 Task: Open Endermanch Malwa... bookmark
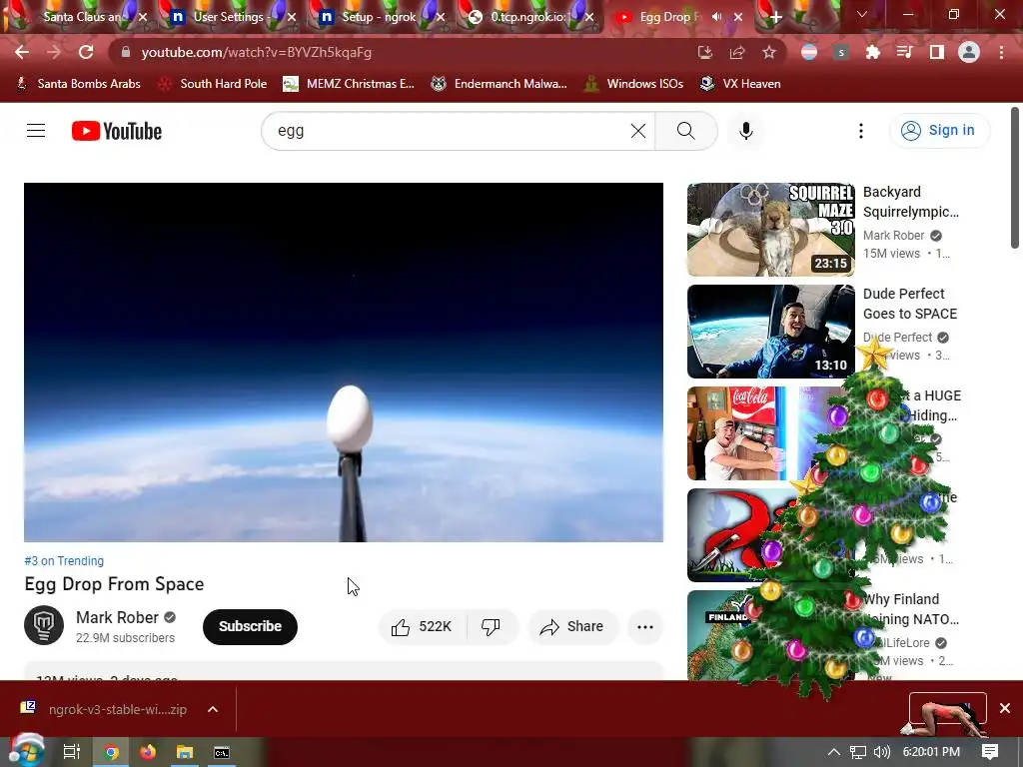500,84
